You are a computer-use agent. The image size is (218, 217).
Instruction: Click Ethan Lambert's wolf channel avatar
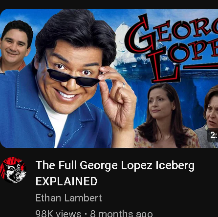13,170
